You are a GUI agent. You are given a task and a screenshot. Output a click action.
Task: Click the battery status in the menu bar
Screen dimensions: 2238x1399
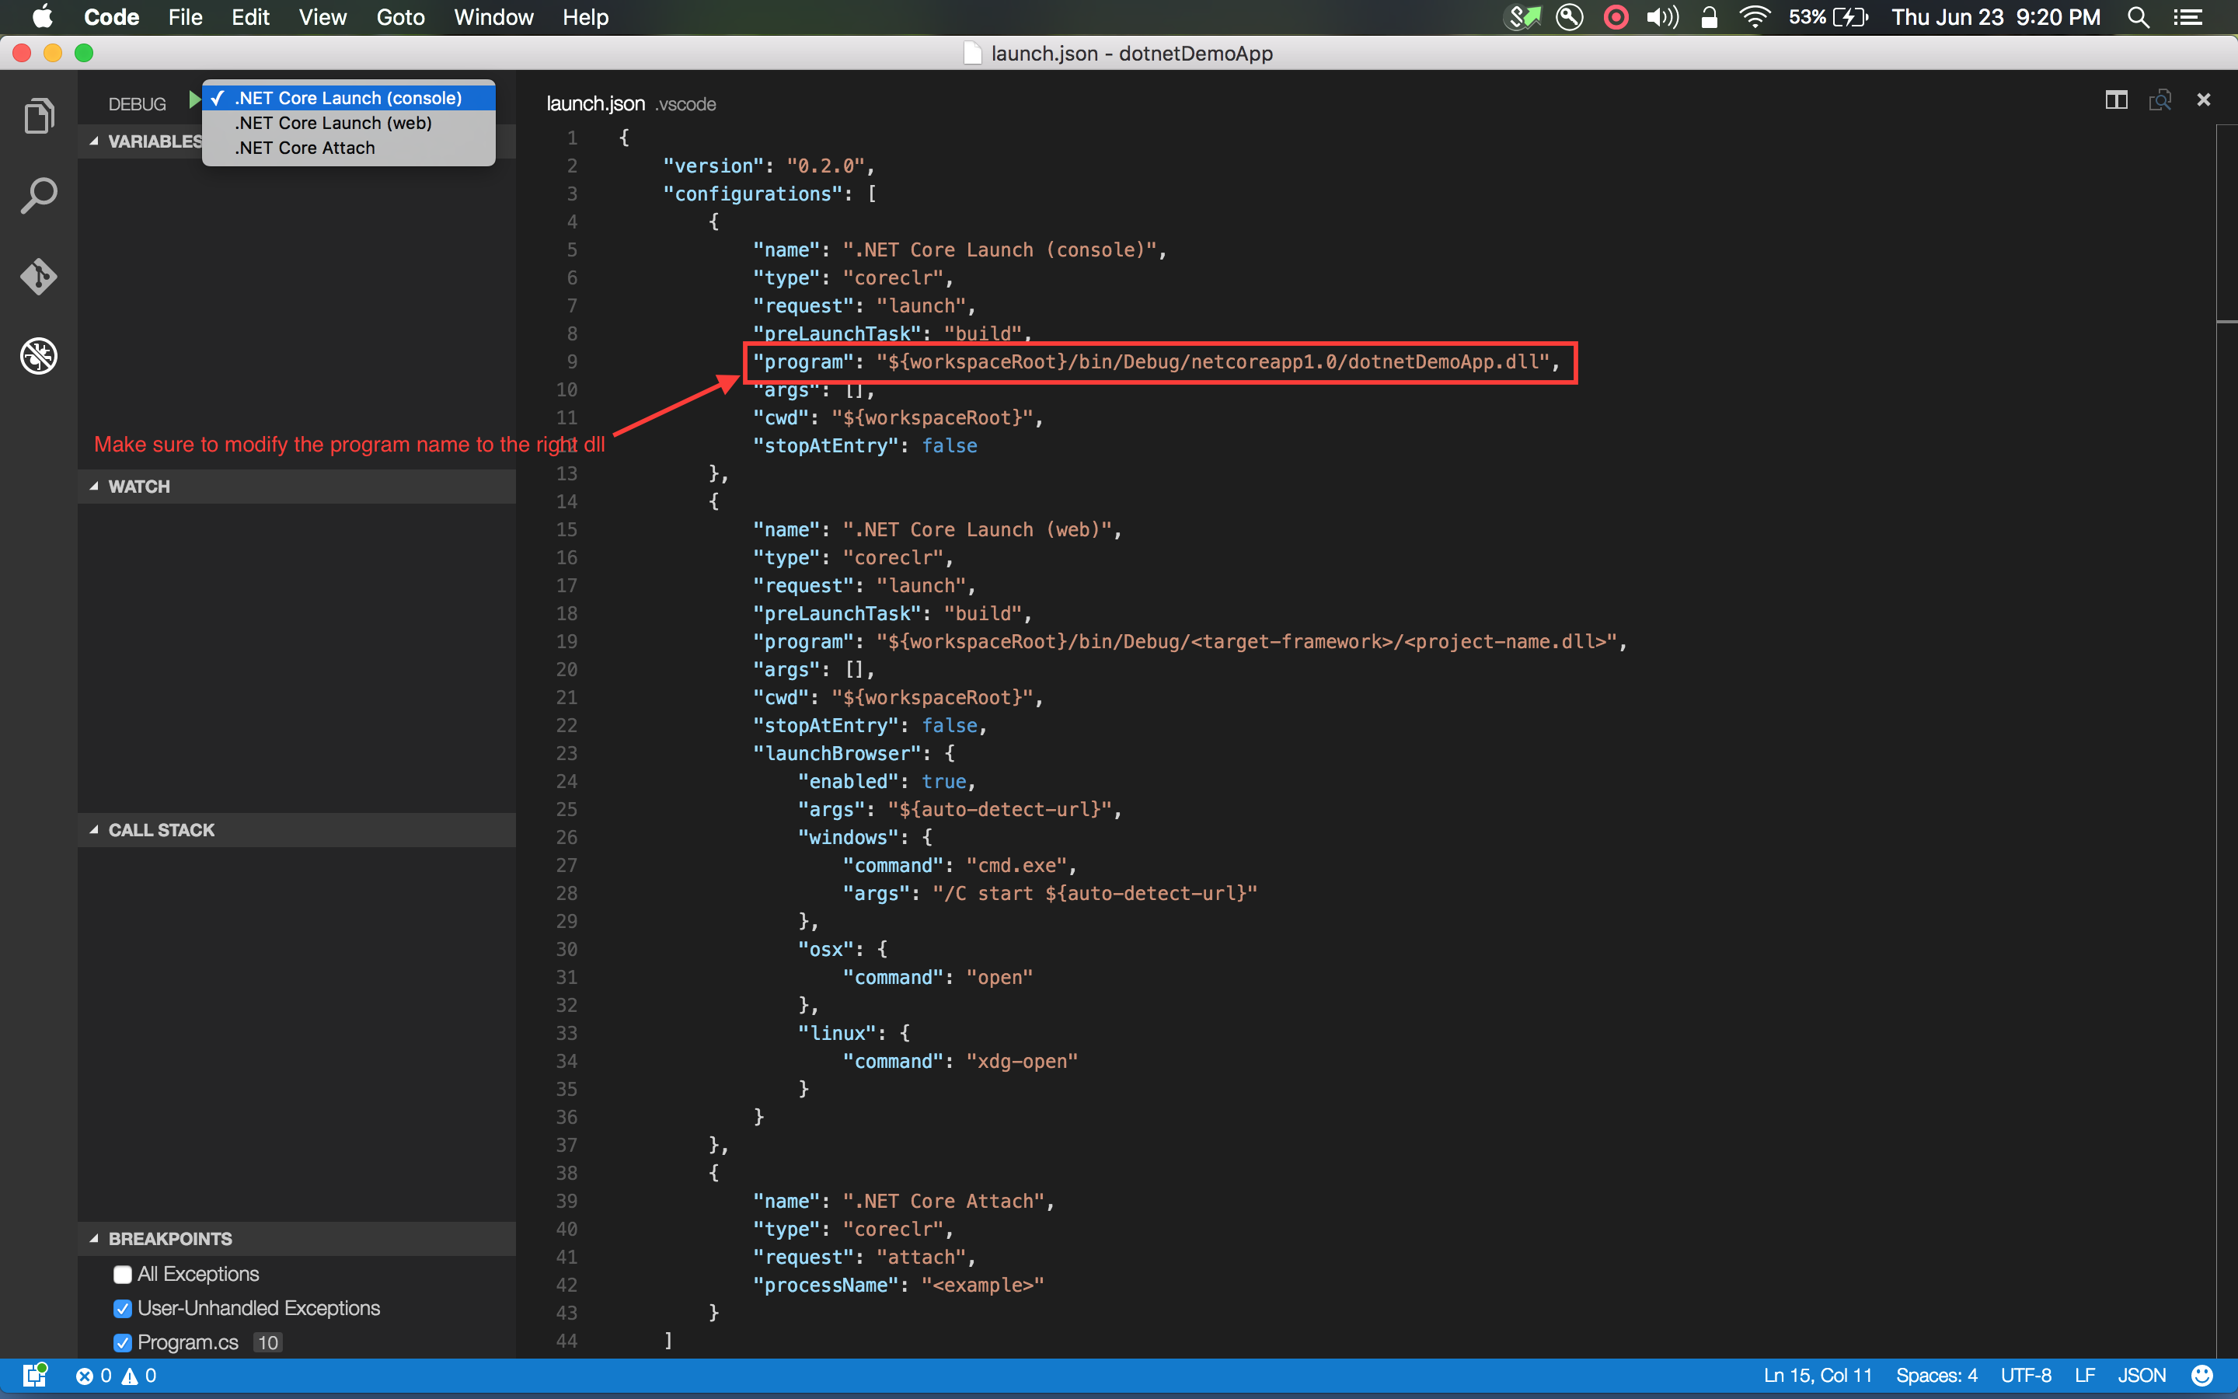1828,18
